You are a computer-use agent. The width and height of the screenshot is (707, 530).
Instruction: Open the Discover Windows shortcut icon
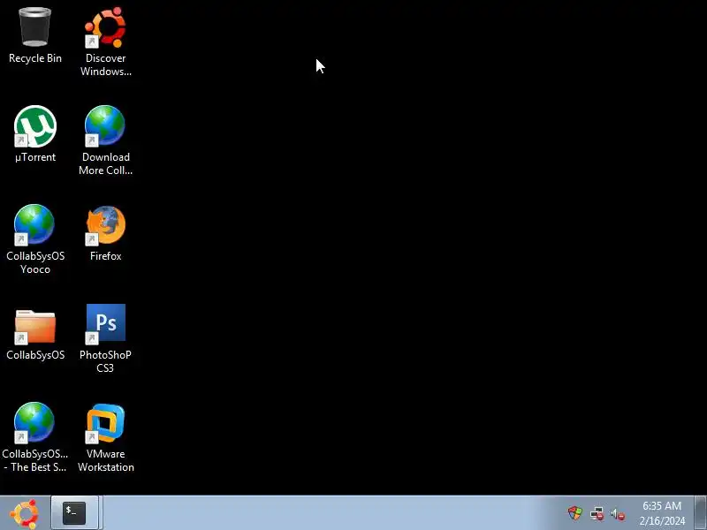click(x=105, y=27)
